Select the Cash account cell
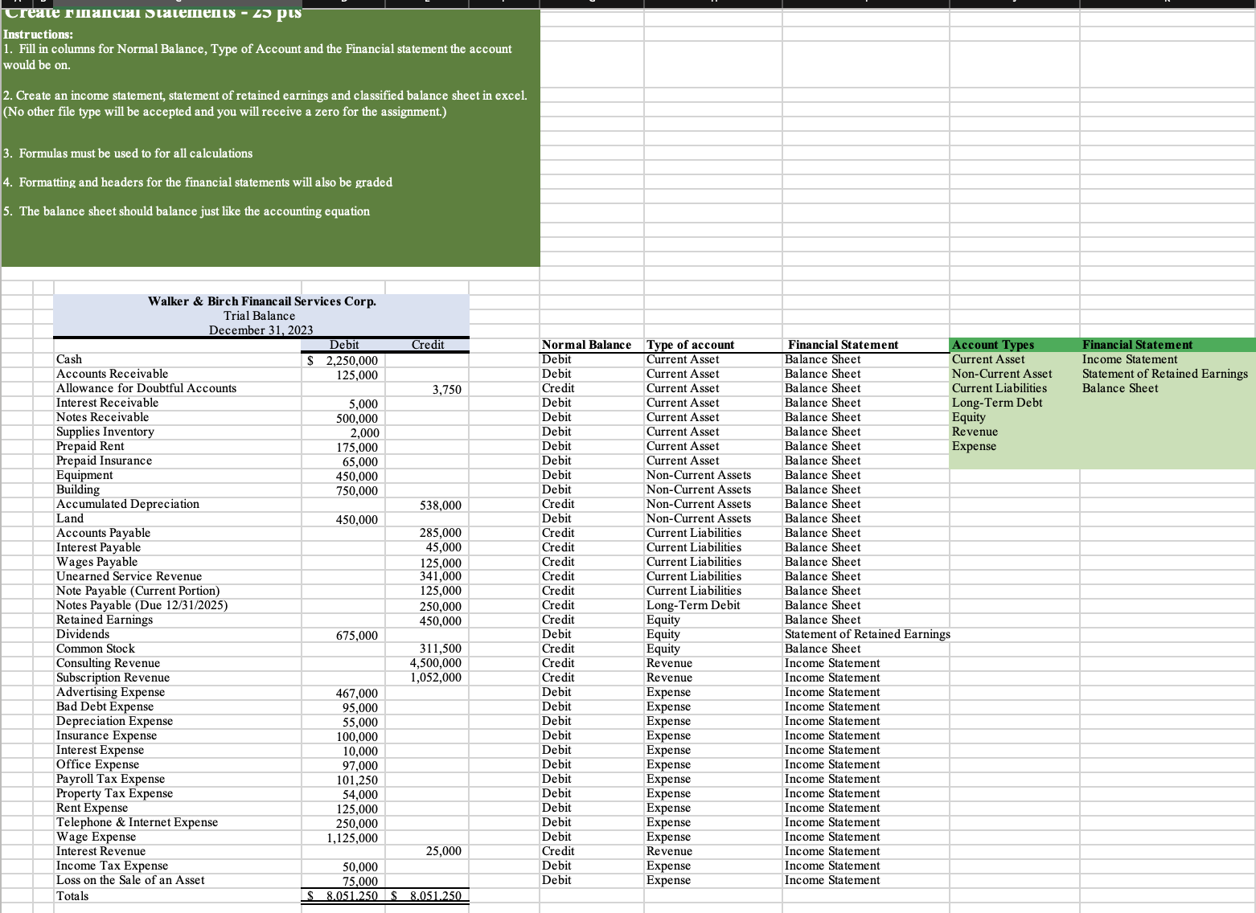This screenshot has height=913, width=1256. click(68, 359)
